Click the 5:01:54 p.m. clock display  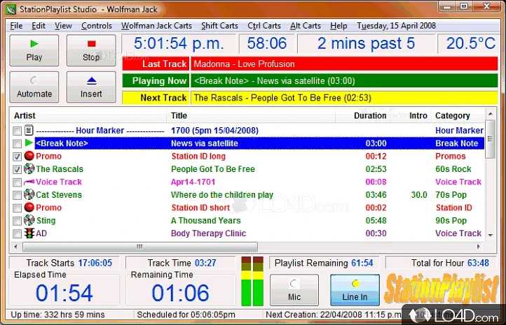tap(179, 44)
